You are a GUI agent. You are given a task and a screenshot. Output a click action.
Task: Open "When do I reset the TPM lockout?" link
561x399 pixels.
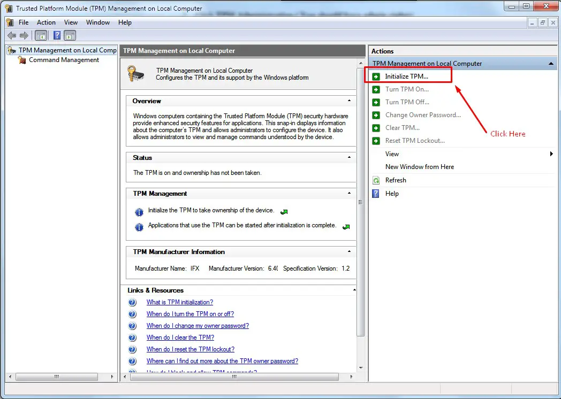[x=191, y=349]
